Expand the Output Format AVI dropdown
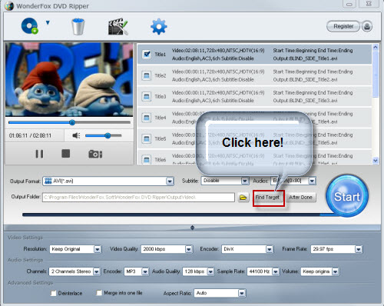This screenshot has width=384, height=306. (170, 181)
